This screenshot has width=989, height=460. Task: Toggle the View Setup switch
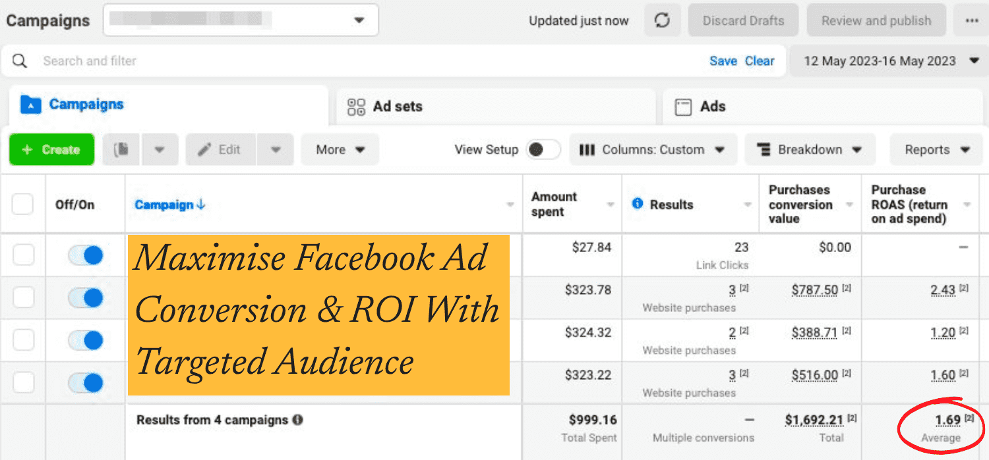pos(543,149)
